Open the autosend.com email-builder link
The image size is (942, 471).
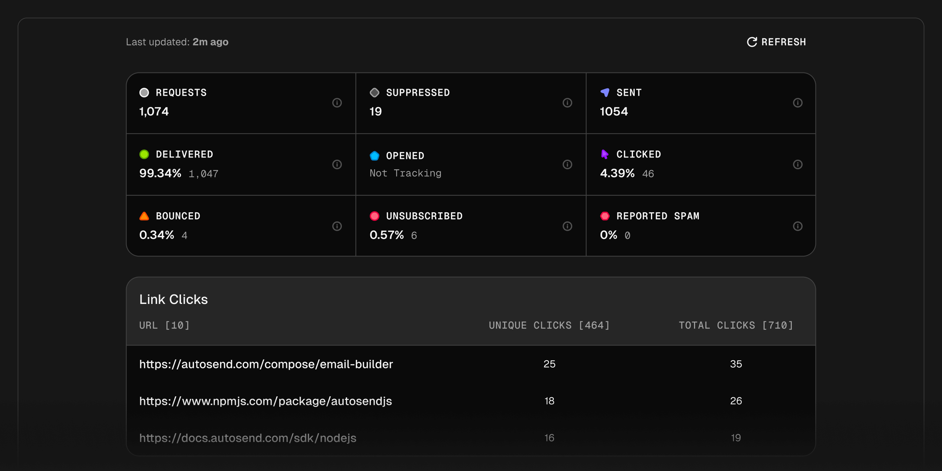266,364
